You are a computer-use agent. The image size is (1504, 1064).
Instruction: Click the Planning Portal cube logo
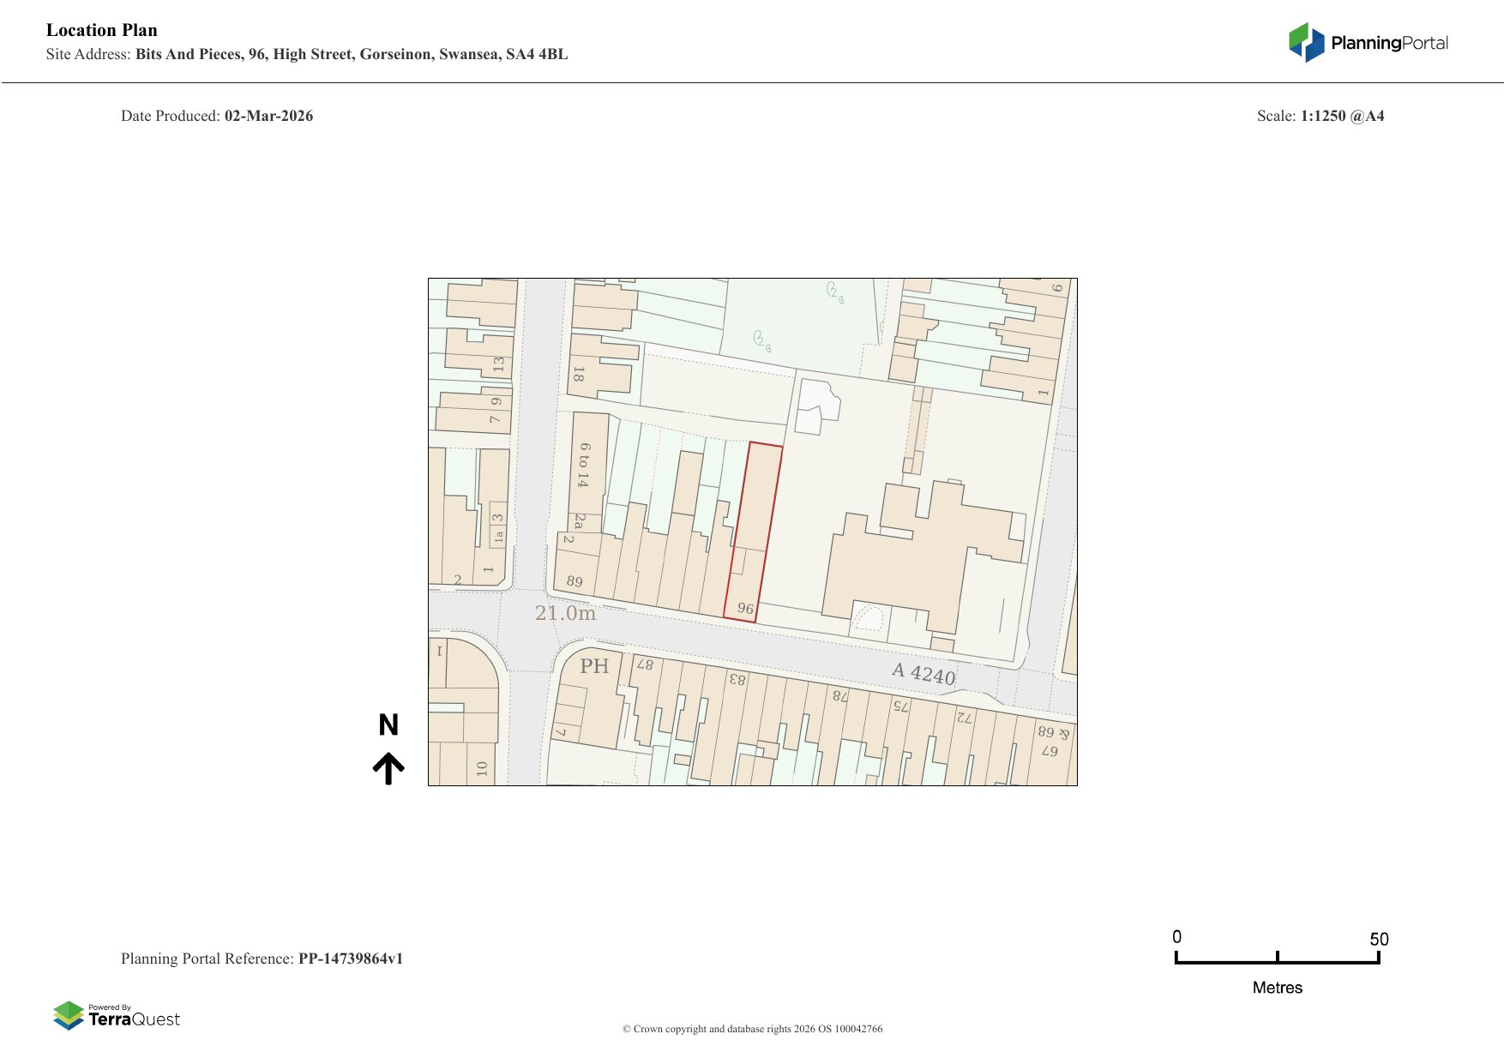coord(1307,42)
